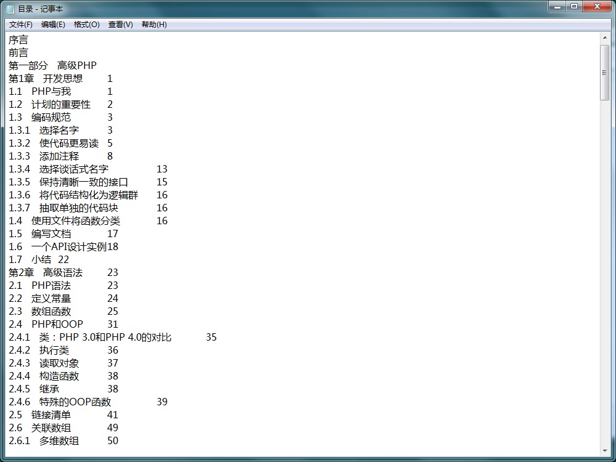Place cursor on line 前言
The width and height of the screenshot is (616, 462).
coord(18,52)
